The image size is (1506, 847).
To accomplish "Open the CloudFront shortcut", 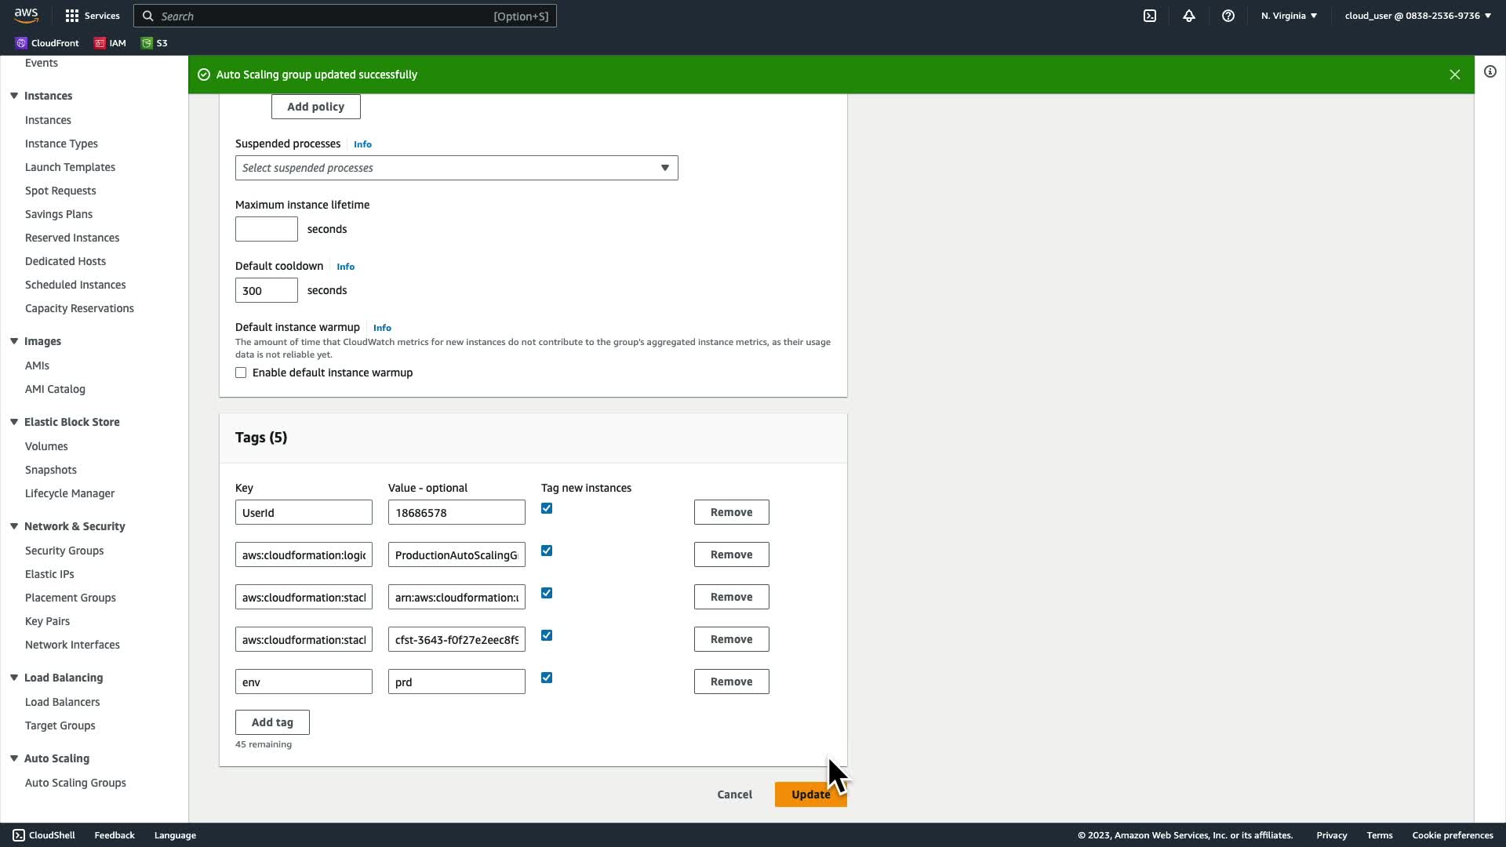I will click(47, 43).
